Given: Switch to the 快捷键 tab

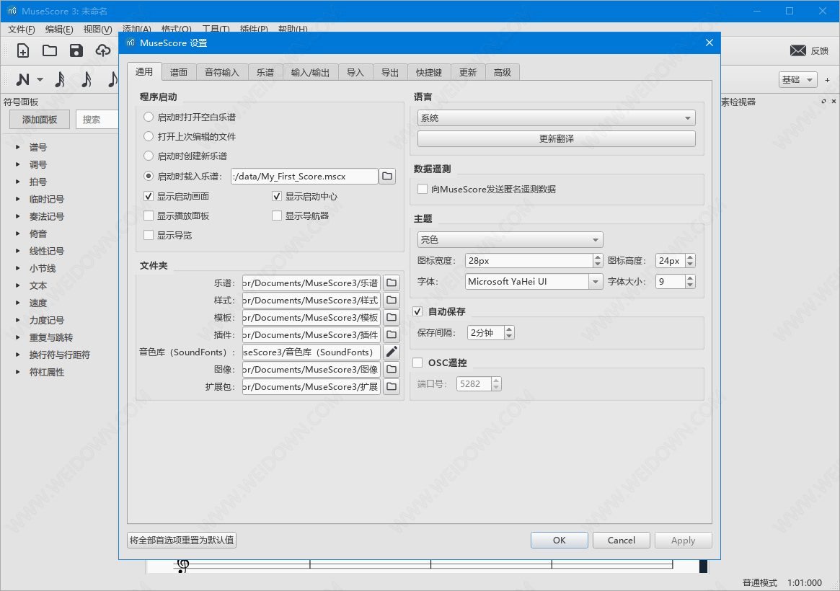Looking at the screenshot, I should coord(429,72).
